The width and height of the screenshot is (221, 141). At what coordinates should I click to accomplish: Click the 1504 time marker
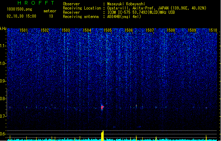pyautogui.click(x=87, y=30)
